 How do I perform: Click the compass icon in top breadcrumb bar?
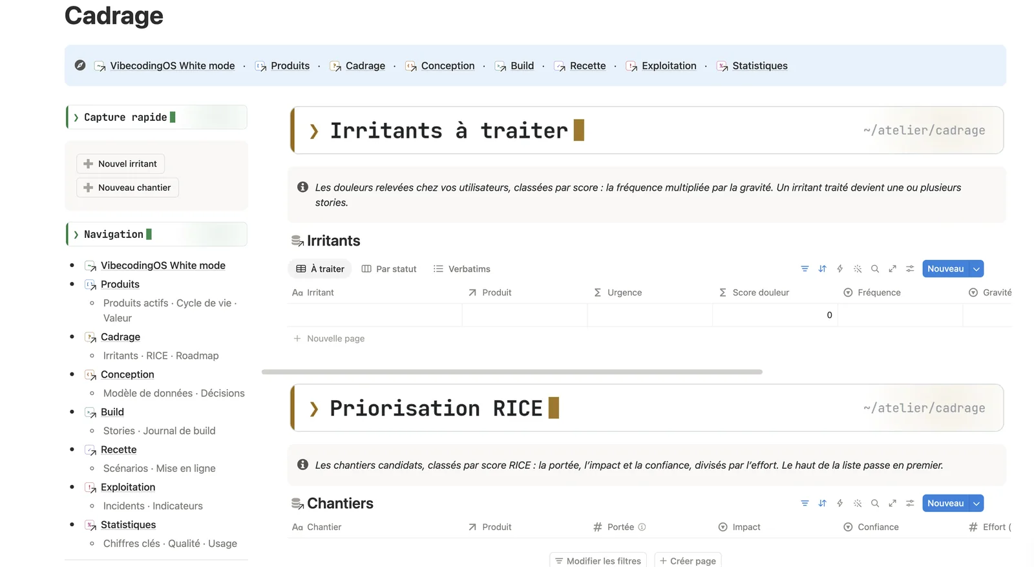pyautogui.click(x=80, y=65)
